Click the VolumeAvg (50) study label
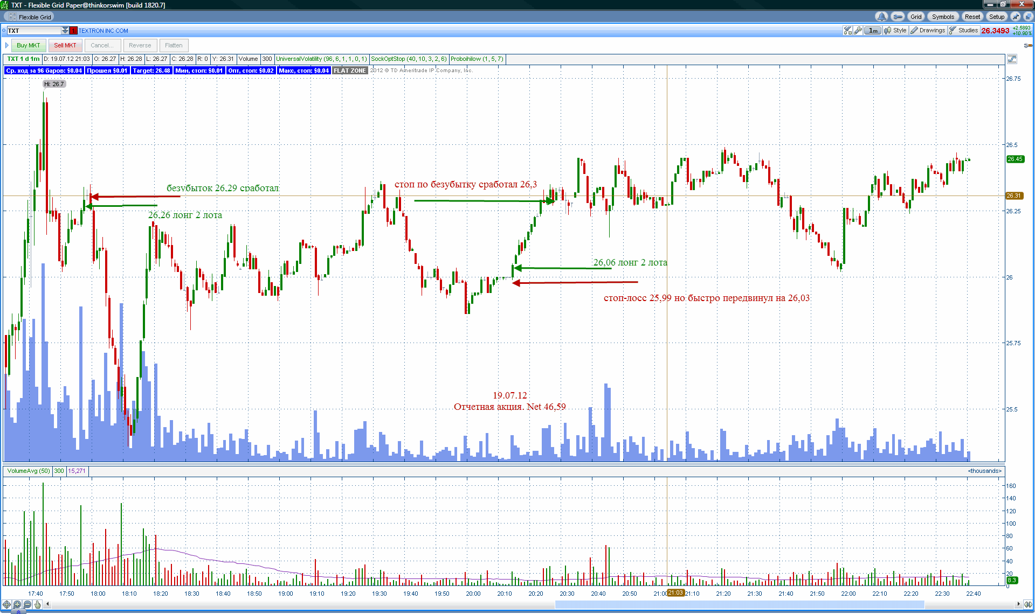The width and height of the screenshot is (1035, 614). click(x=28, y=471)
